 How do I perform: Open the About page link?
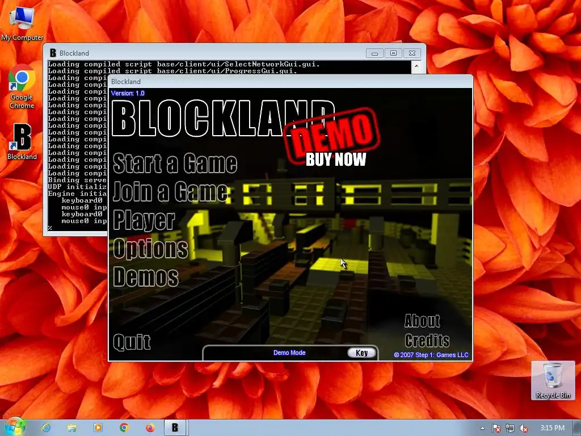coord(422,321)
